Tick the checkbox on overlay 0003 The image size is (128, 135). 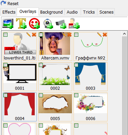76,65
